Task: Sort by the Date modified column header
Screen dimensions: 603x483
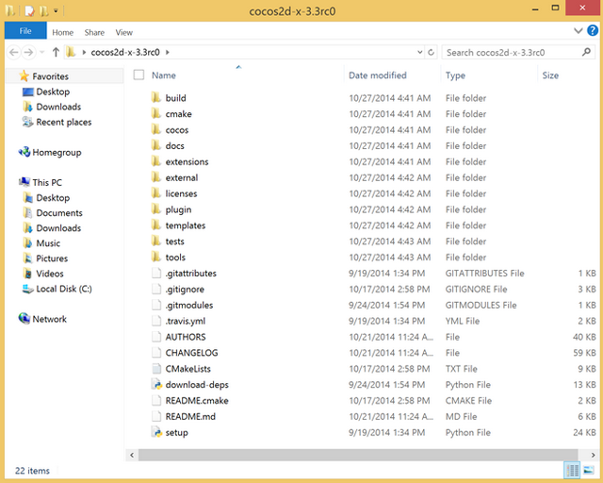Action: tap(378, 75)
